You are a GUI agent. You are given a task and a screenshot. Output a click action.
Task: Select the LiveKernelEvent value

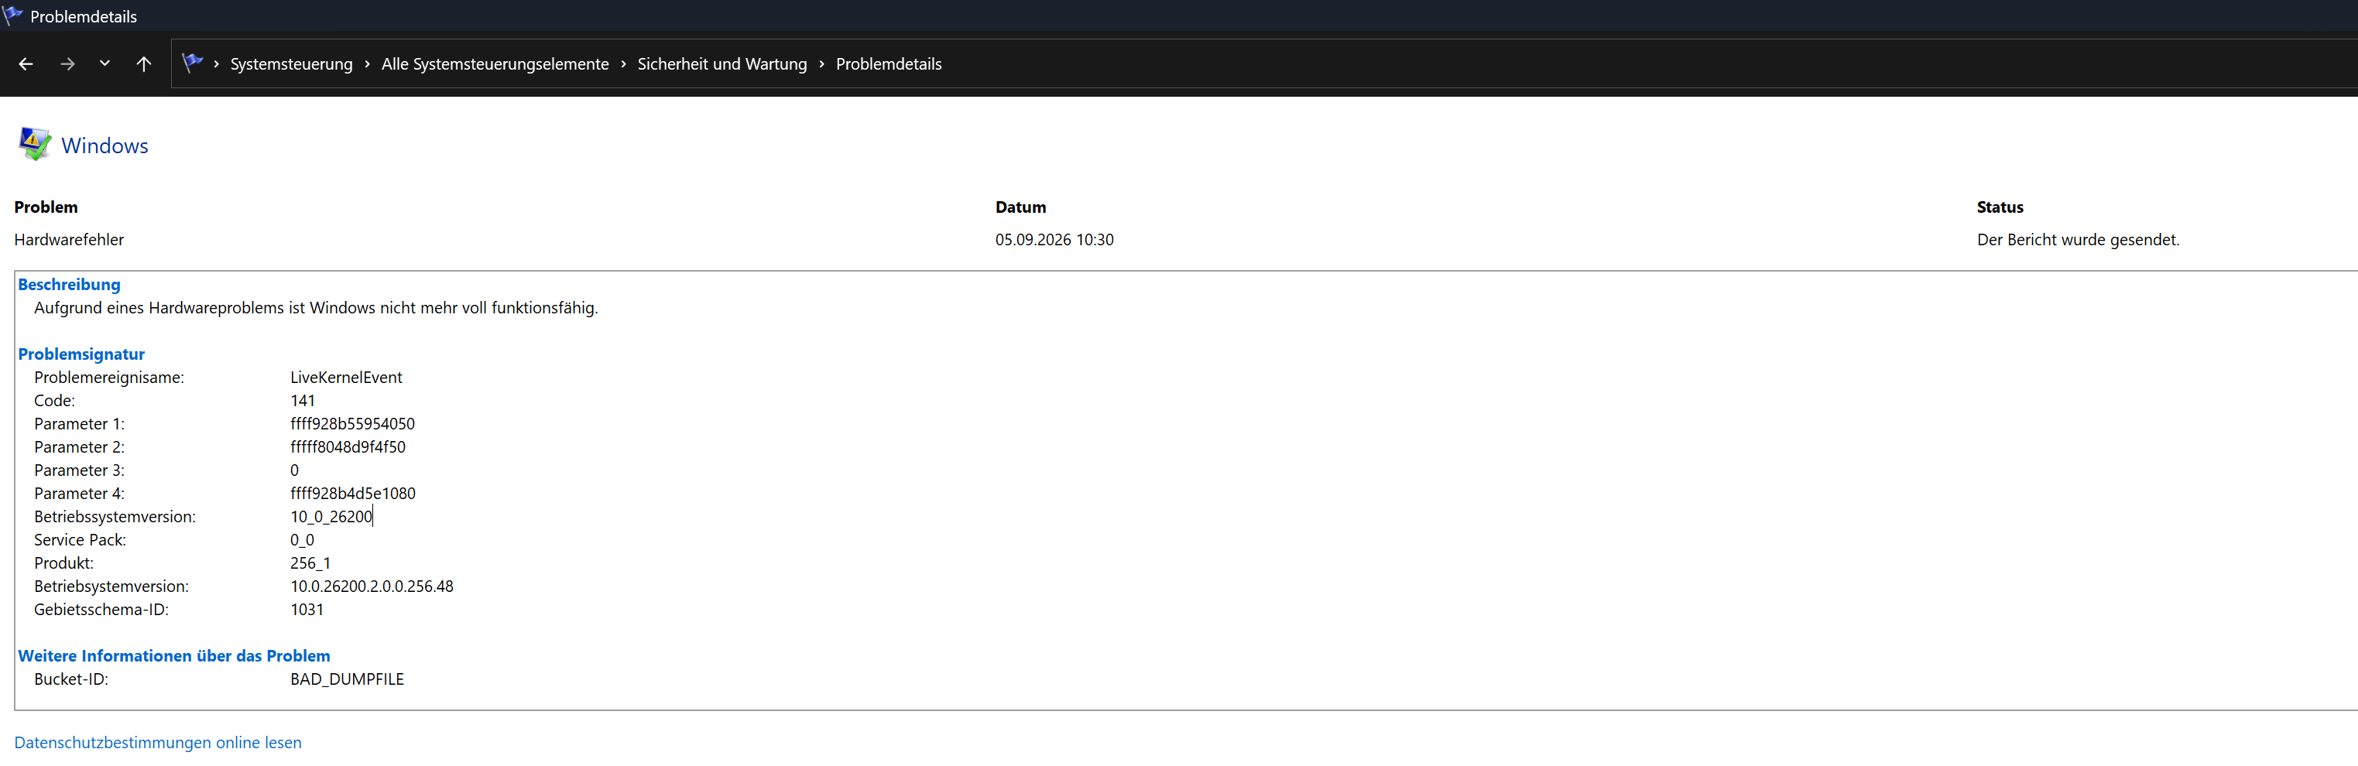pos(346,378)
